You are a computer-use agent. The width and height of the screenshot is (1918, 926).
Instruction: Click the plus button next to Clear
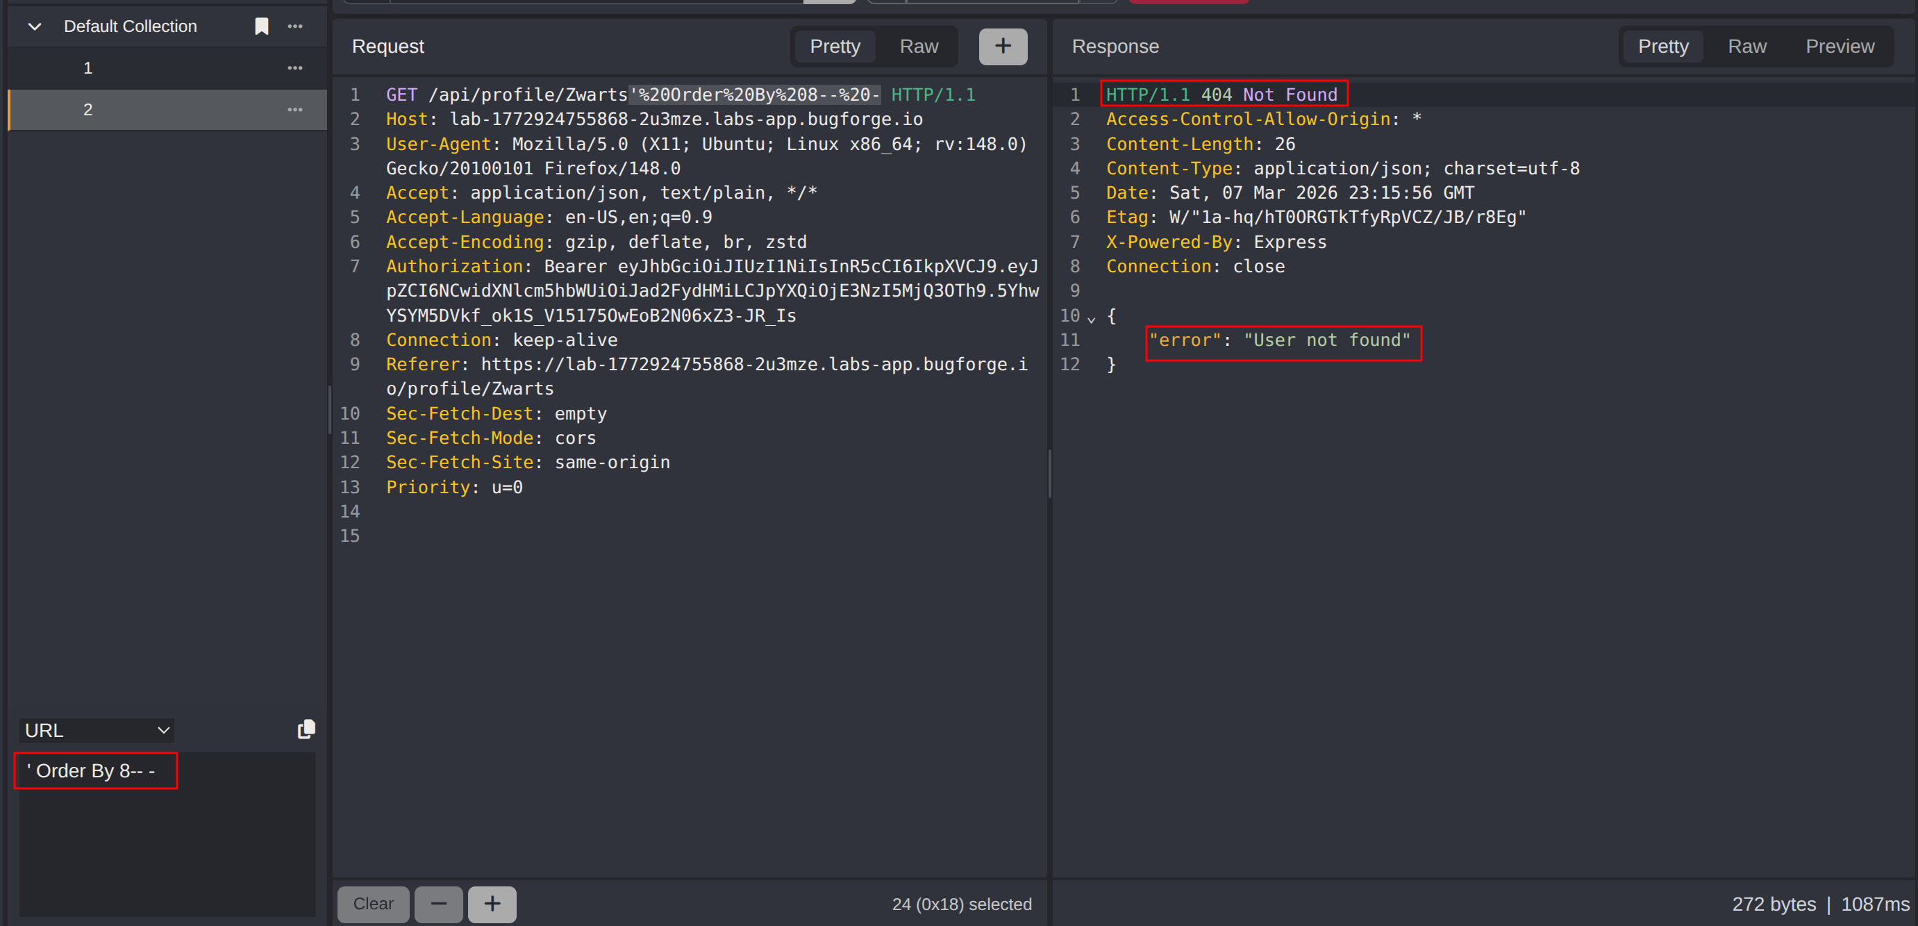pos(492,904)
